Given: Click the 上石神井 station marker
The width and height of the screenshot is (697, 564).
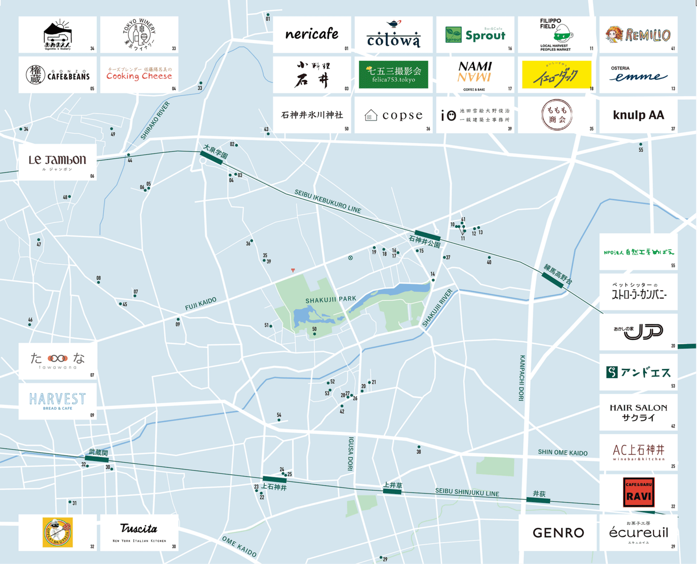Looking at the screenshot, I should pyautogui.click(x=274, y=479).
